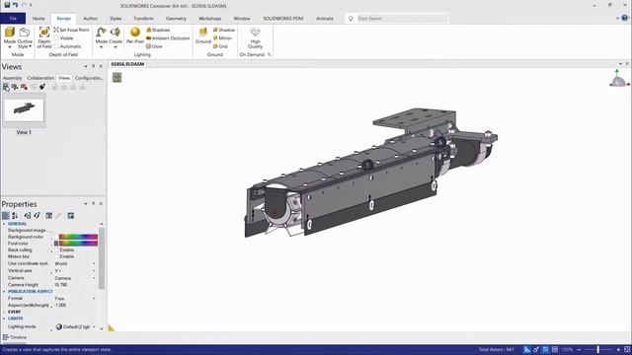Screen dimensions: 632x355
Task: Pick Foot color spectrum swatch
Action: tap(78, 244)
